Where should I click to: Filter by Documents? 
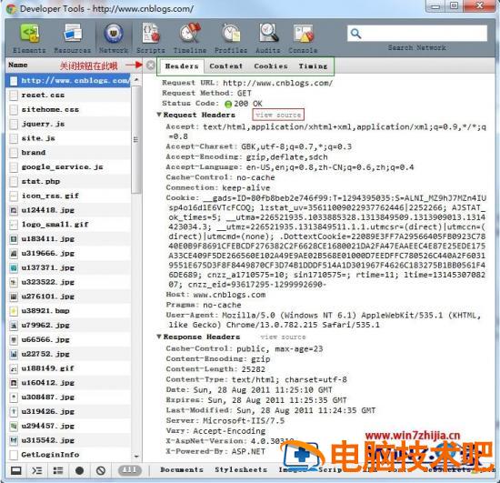182,469
